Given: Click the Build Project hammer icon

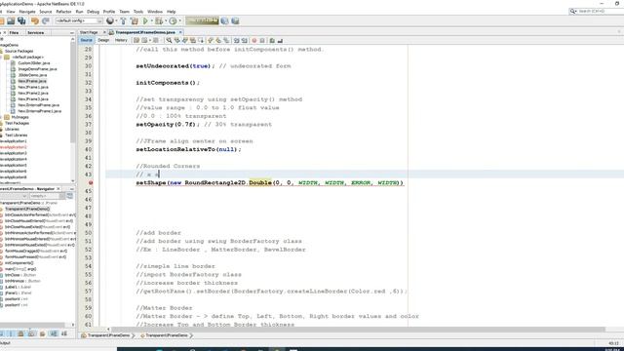Looking at the screenshot, I should (x=124, y=20).
